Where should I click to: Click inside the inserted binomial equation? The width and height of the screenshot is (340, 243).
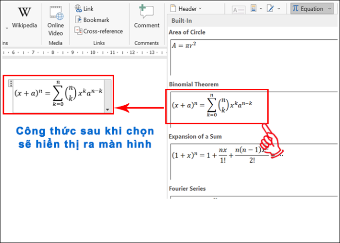(58, 95)
